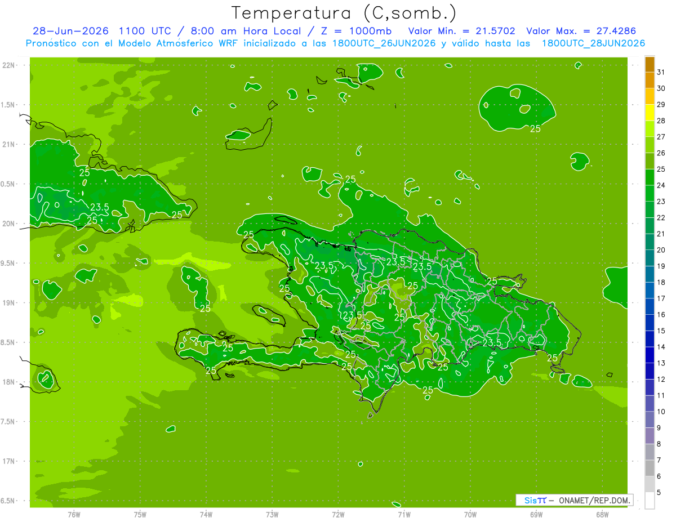Select the yellow color bar segment between 28 and 29
This screenshot has width=676, height=522.
pos(650,113)
